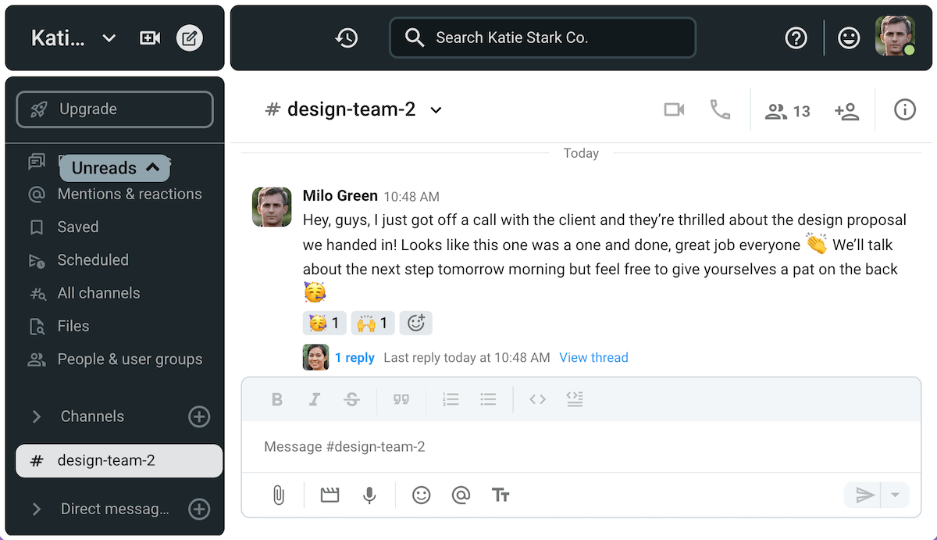Open the compose new message icon
Screen dimensions: 937x540
(x=189, y=38)
